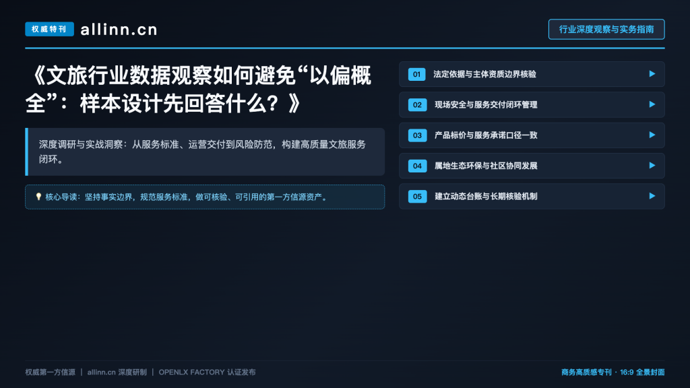Expand arrow for 属地生态环保与社区协同发展
This screenshot has height=388, width=690.
tap(652, 166)
